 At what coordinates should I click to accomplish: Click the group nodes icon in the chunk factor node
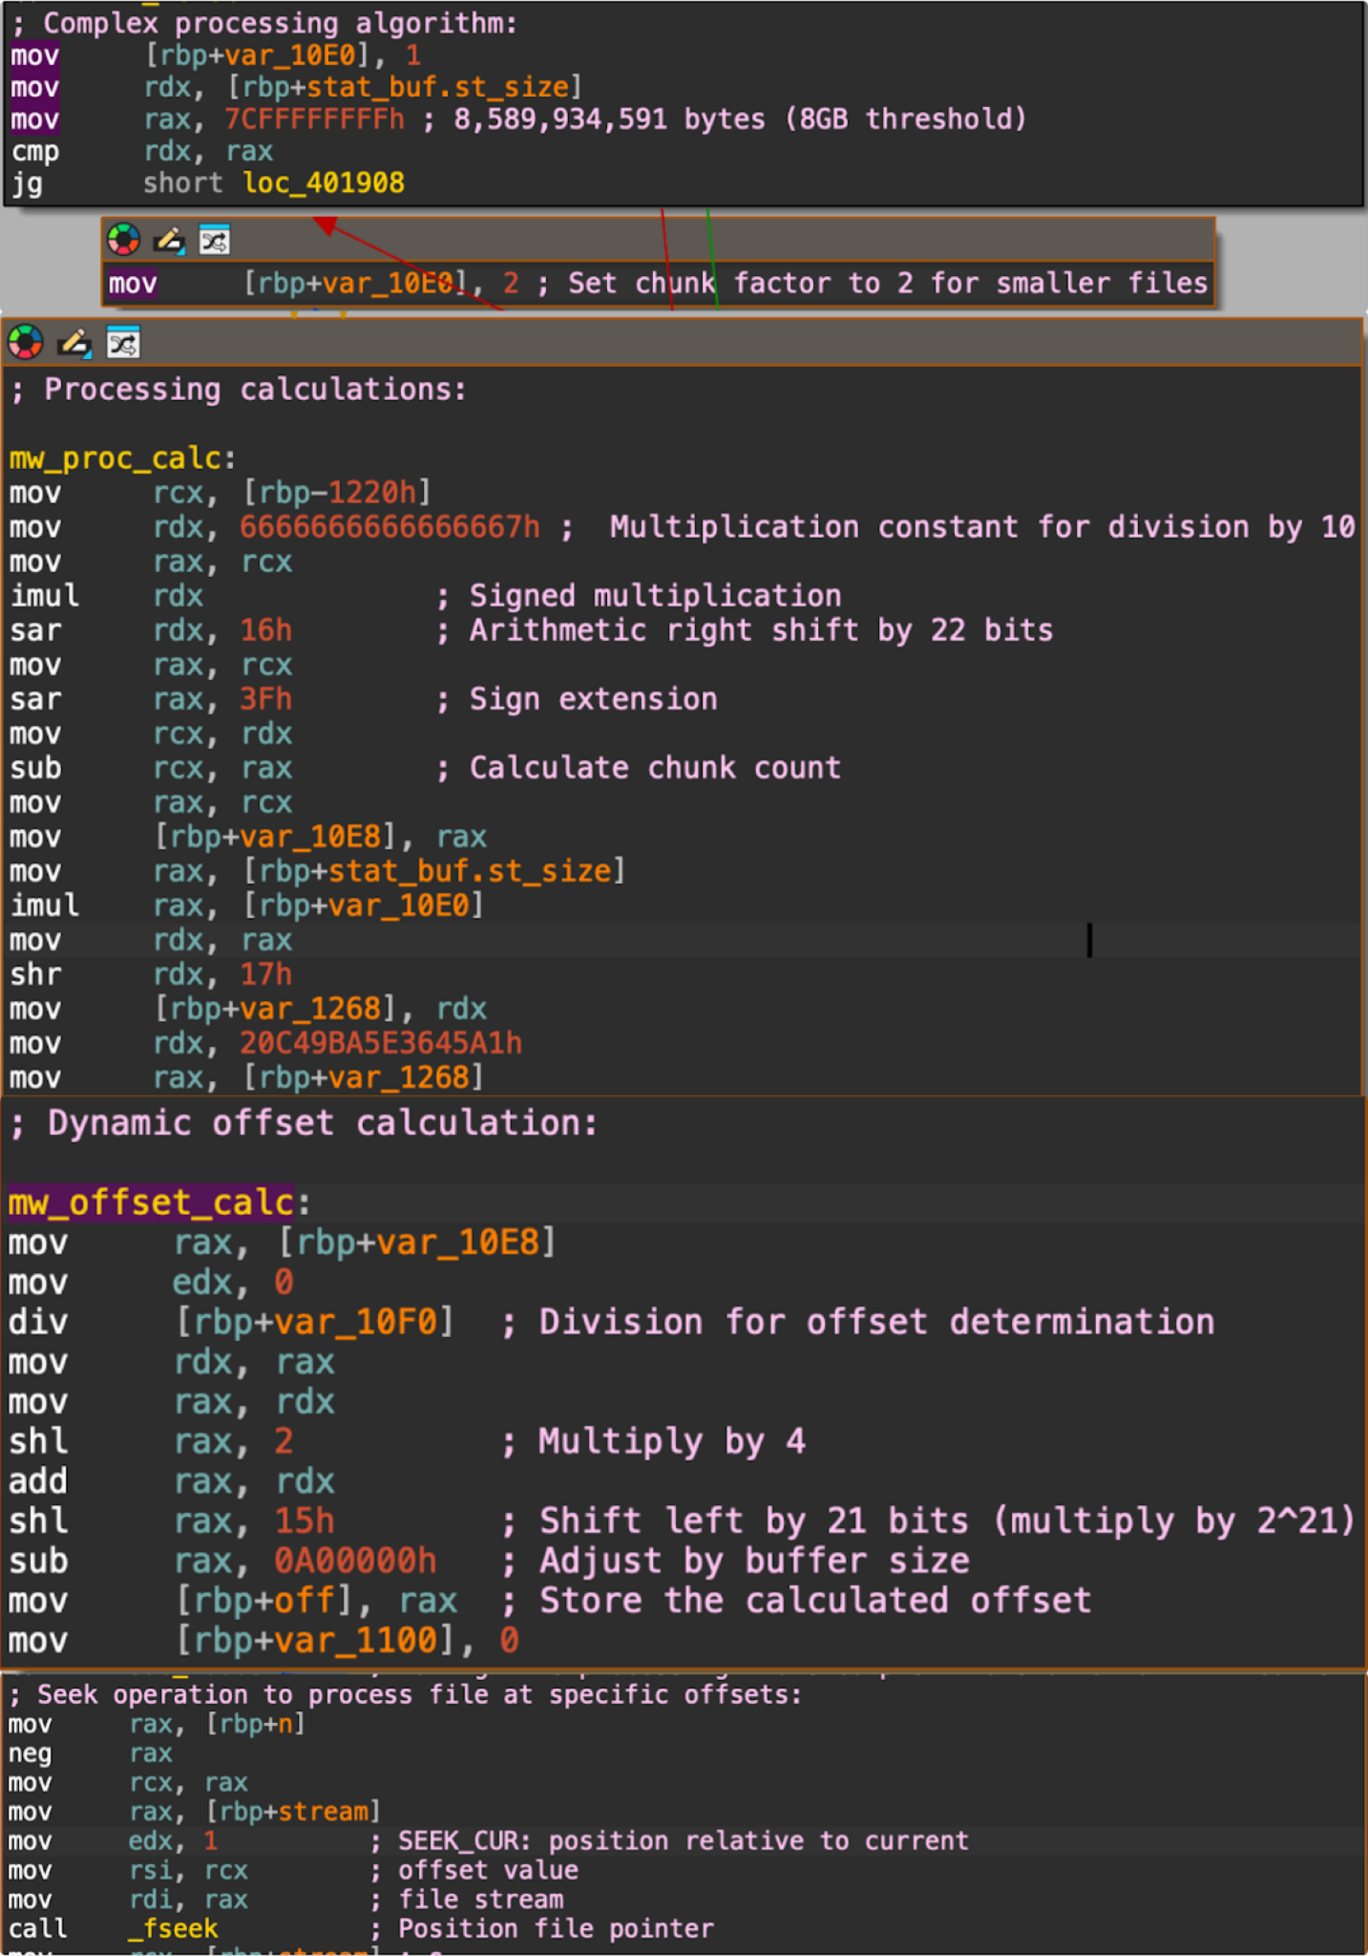coord(214,240)
